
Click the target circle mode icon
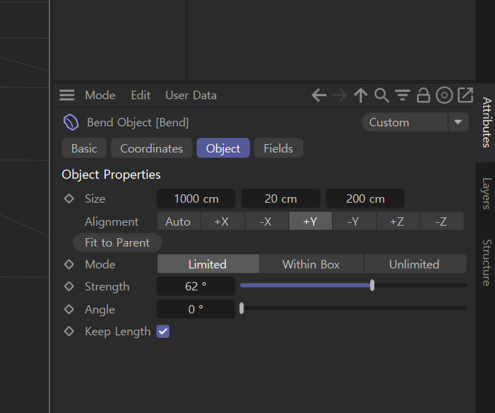pyautogui.click(x=444, y=95)
